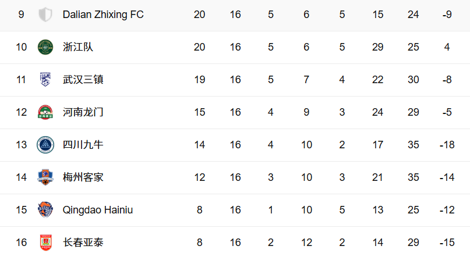Click rank number 13 in the table
The height and width of the screenshot is (253, 470).
[22, 145]
